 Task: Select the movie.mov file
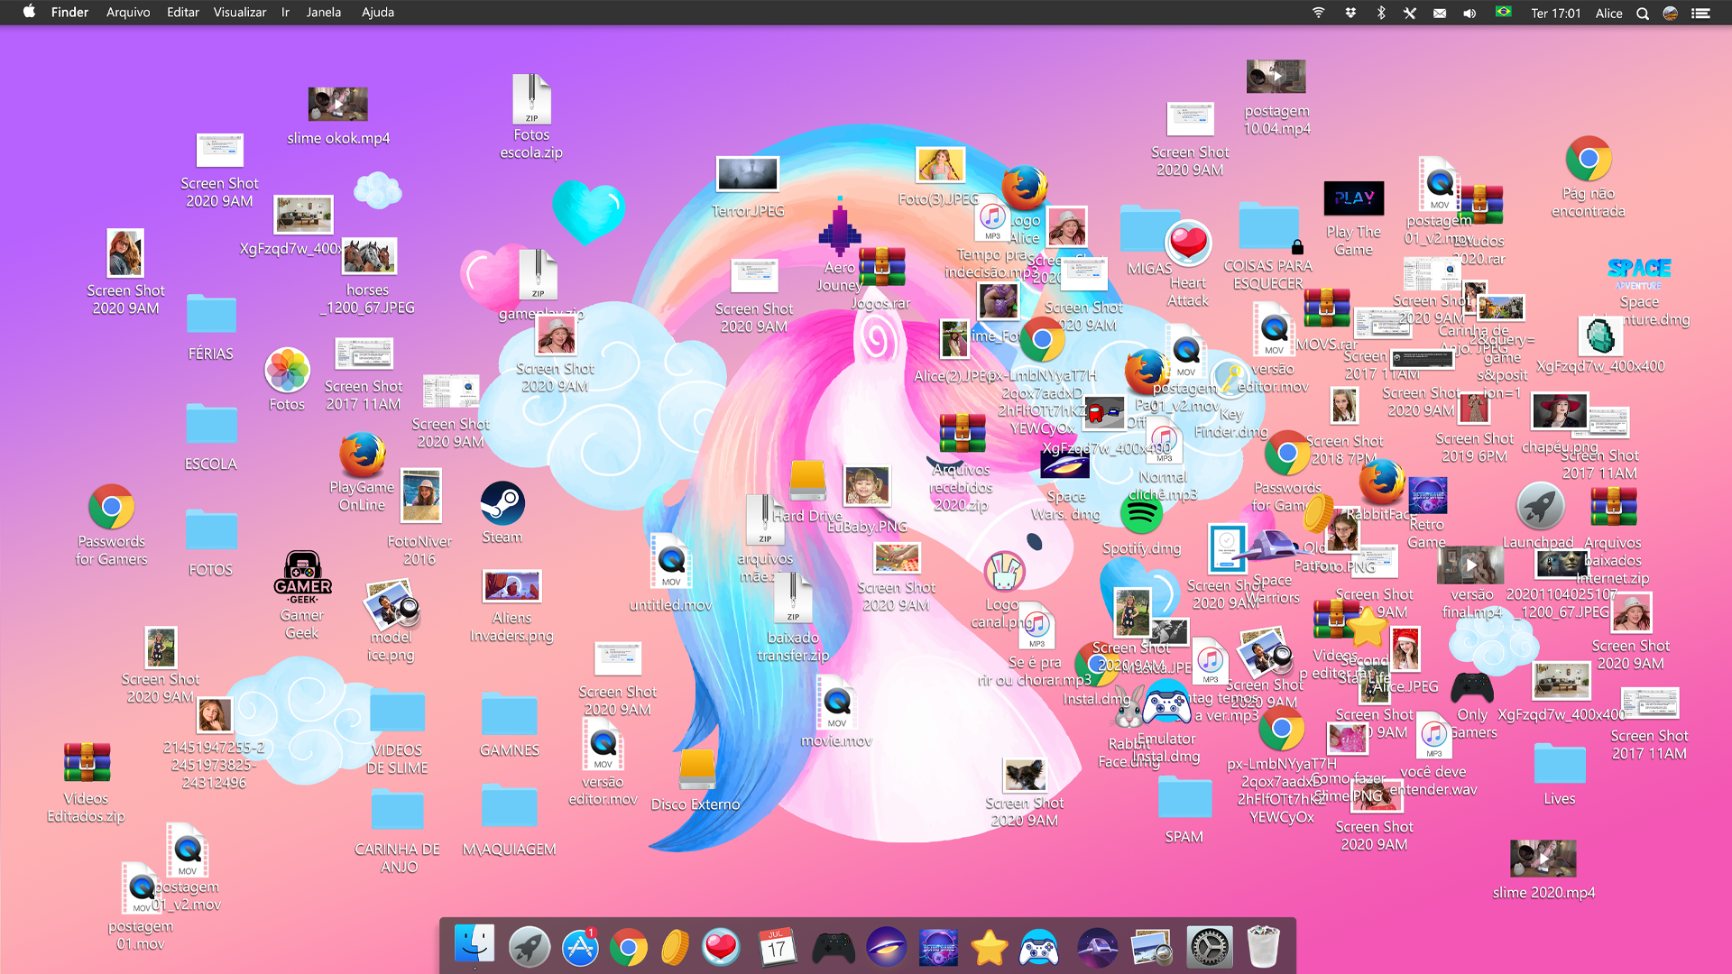(837, 702)
